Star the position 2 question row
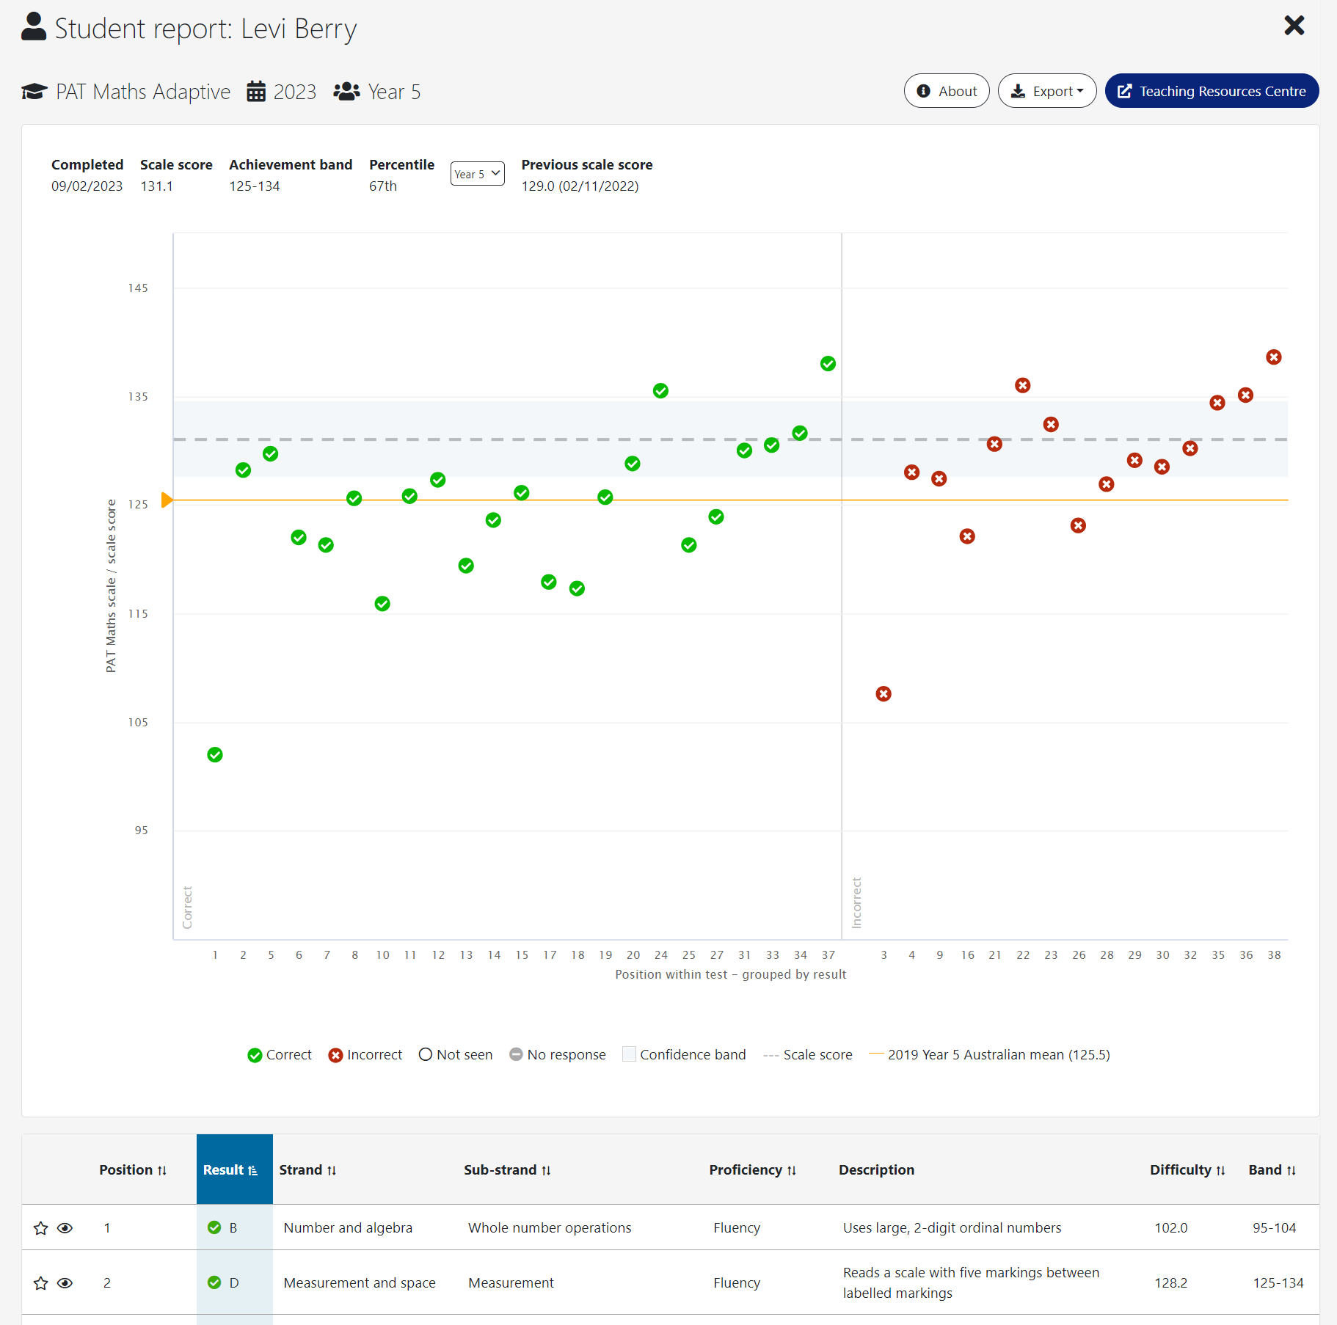This screenshot has height=1325, width=1337. tap(41, 1283)
